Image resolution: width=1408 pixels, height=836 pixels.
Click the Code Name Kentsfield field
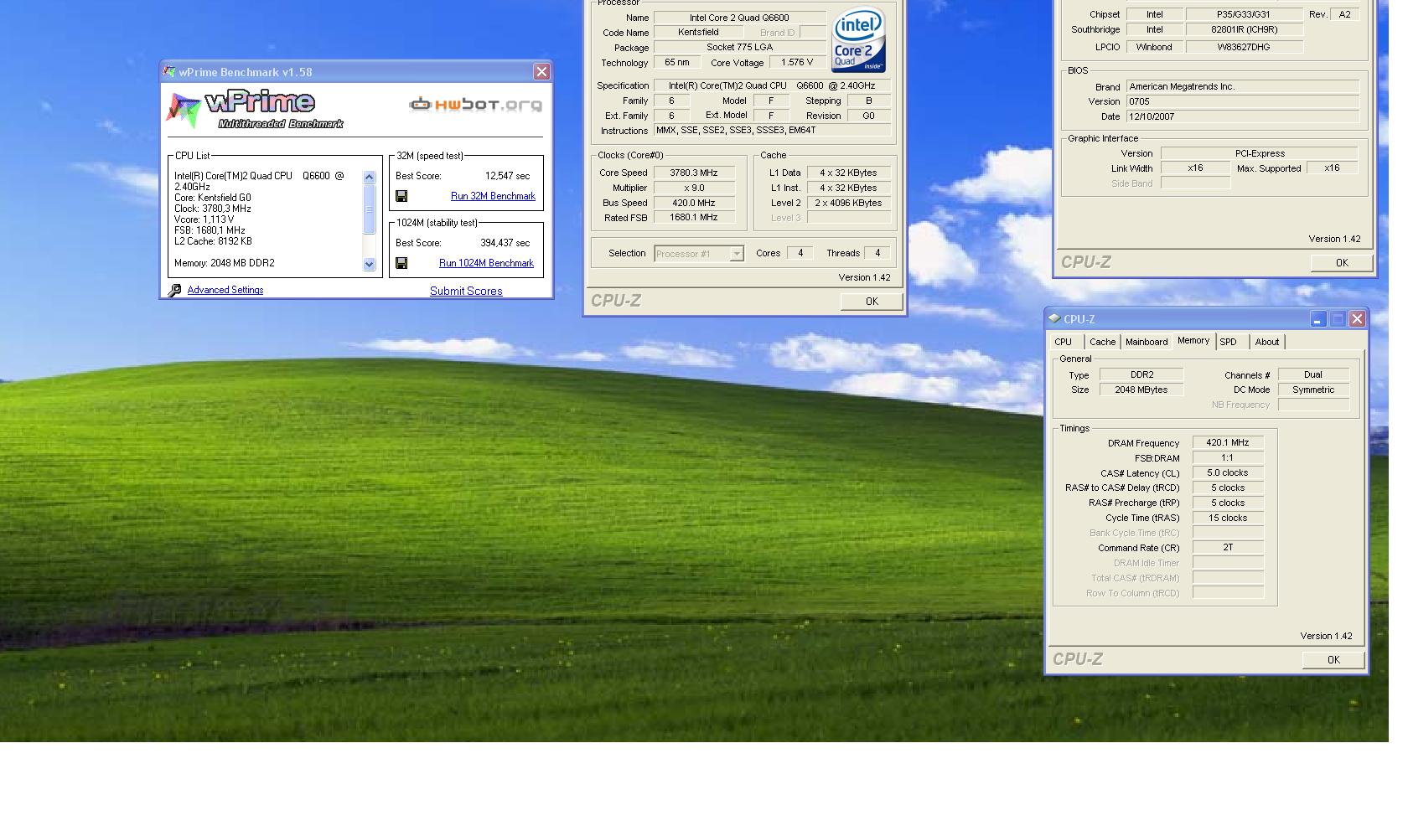(x=698, y=32)
